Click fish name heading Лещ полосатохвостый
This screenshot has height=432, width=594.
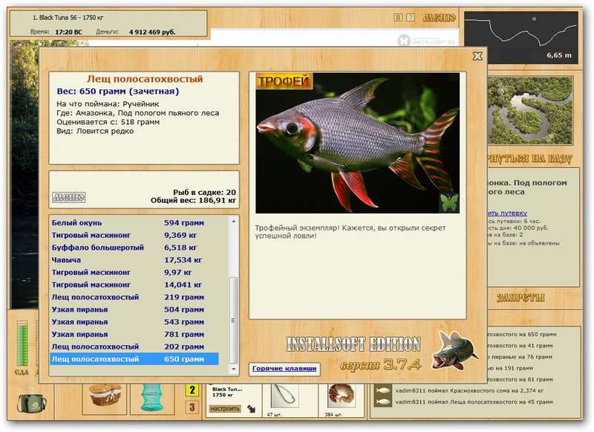(x=145, y=79)
